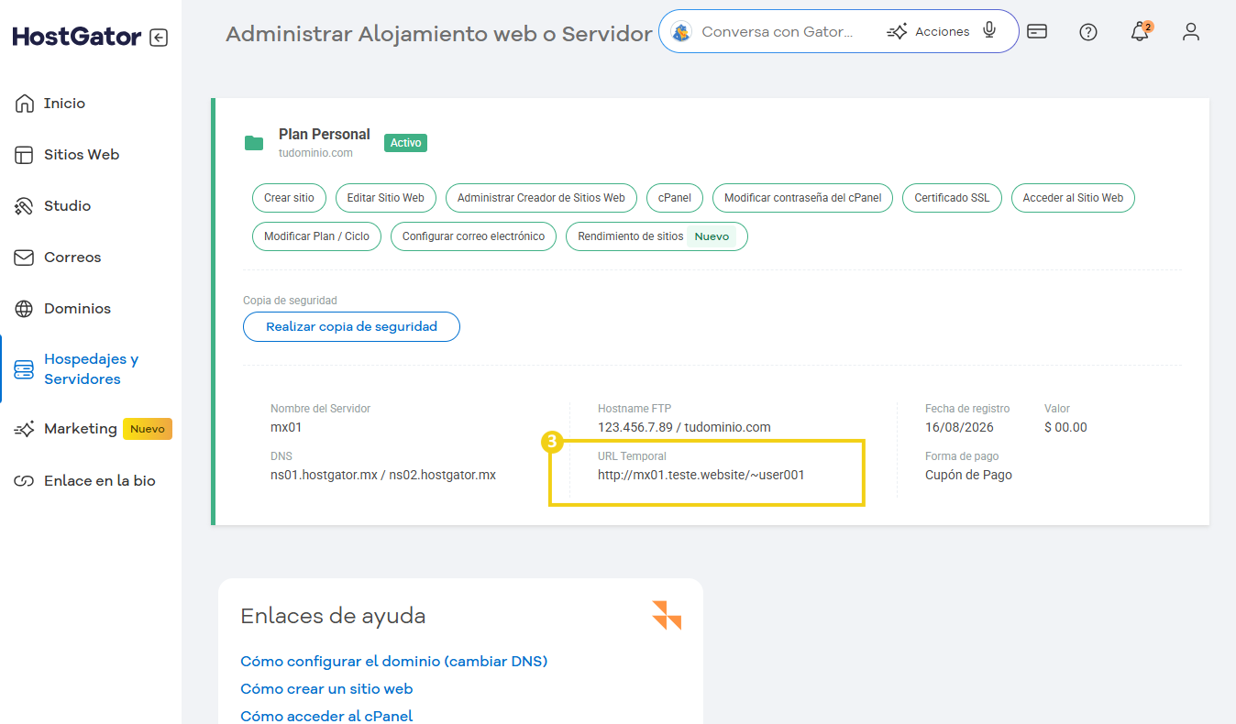This screenshot has height=724, width=1236.
Task: Click the temporary URL text
Action: 701,476
